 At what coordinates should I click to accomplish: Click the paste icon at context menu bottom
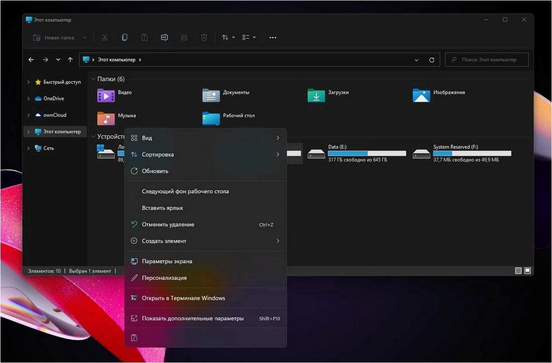tap(134, 338)
